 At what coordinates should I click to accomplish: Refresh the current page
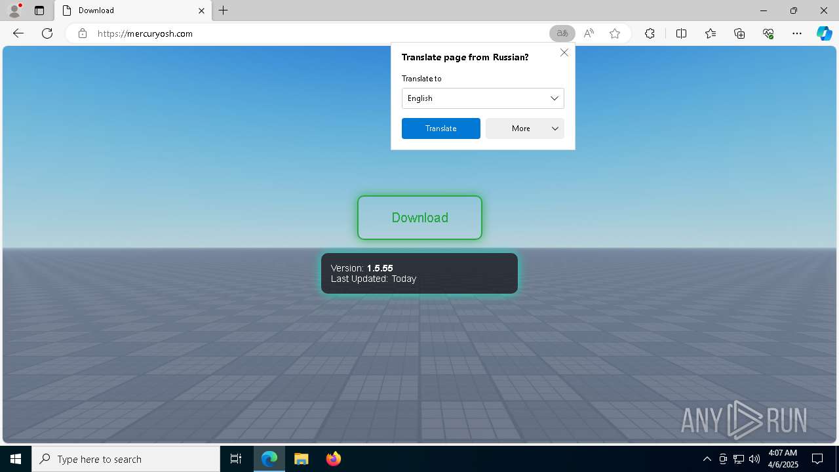point(47,33)
